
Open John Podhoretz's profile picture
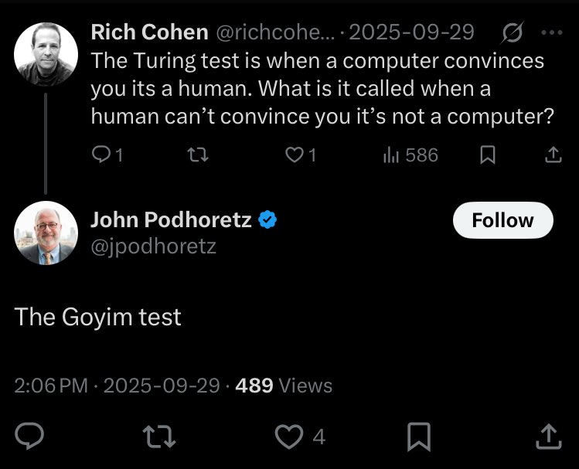click(46, 234)
